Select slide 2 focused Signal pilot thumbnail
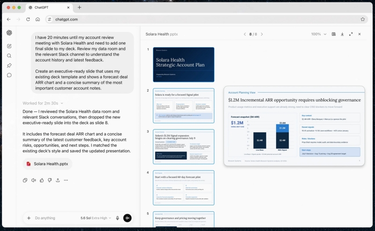This screenshot has height=231, width=375. pos(184,106)
